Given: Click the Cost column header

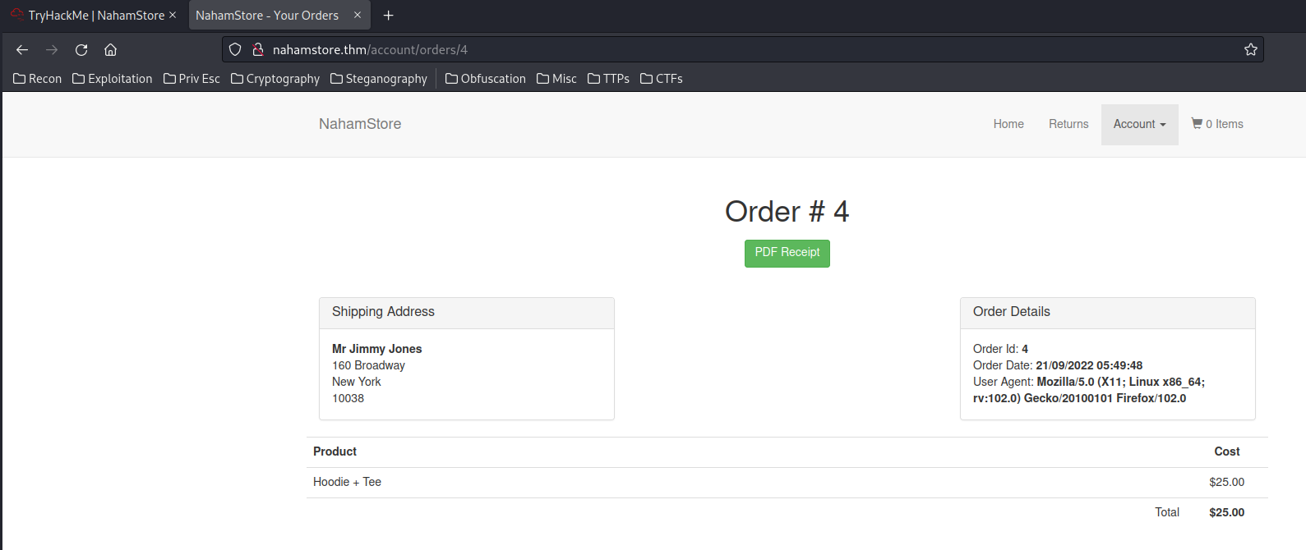Looking at the screenshot, I should pos(1227,451).
